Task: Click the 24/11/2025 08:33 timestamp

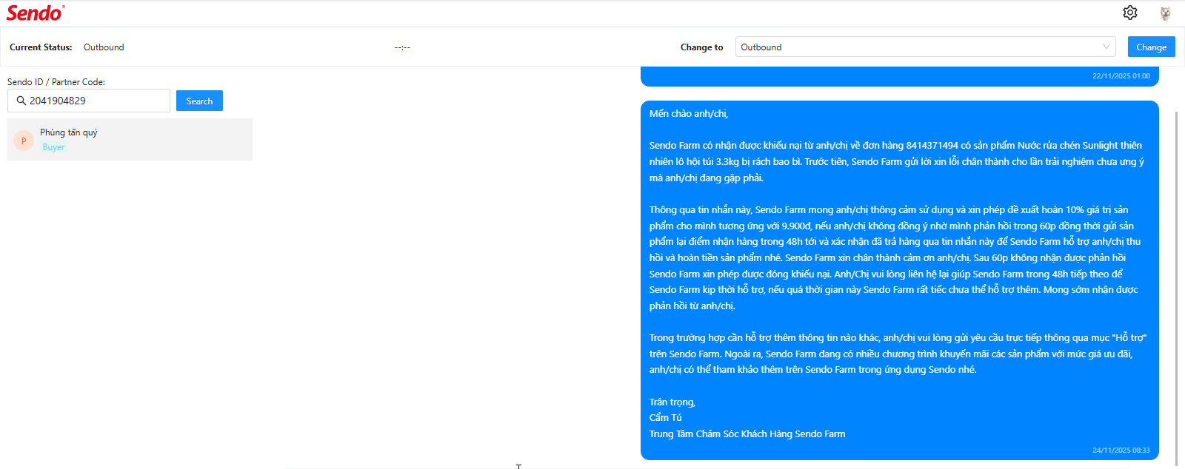Action: [1121, 450]
